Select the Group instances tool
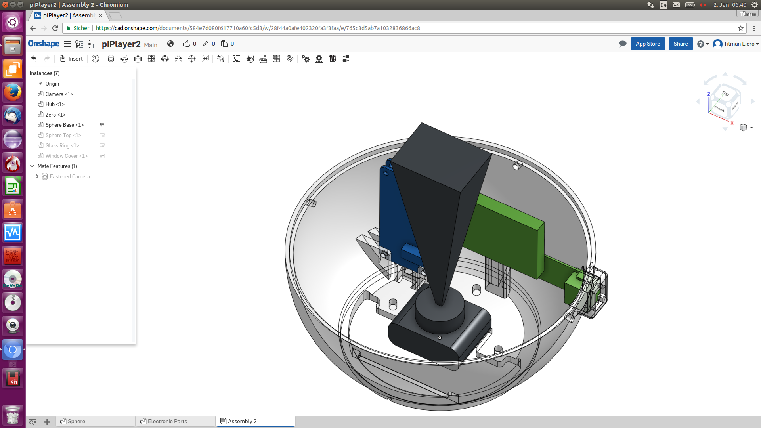The height and width of the screenshot is (428, 761). 236,59
